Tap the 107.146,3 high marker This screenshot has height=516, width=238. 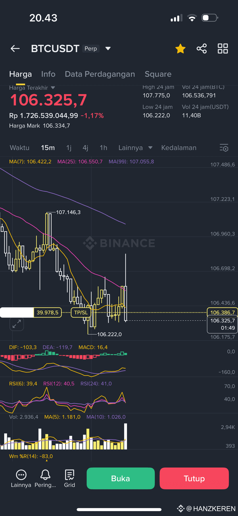tap(68, 212)
